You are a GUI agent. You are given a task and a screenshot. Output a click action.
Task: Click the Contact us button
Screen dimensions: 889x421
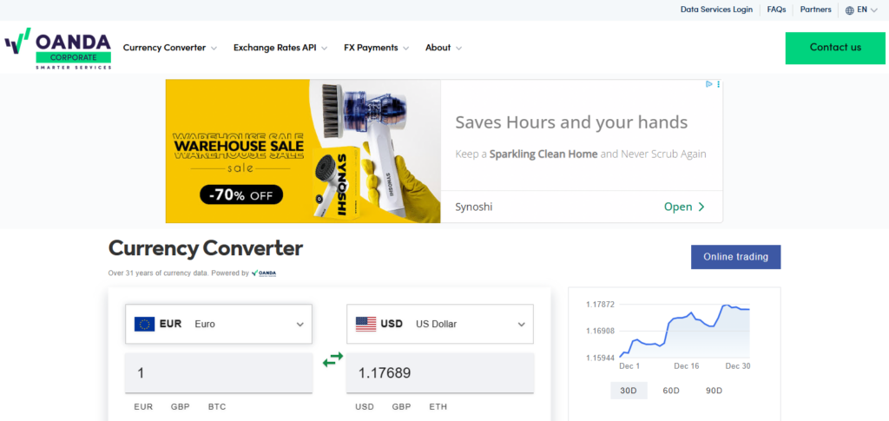[x=835, y=48]
